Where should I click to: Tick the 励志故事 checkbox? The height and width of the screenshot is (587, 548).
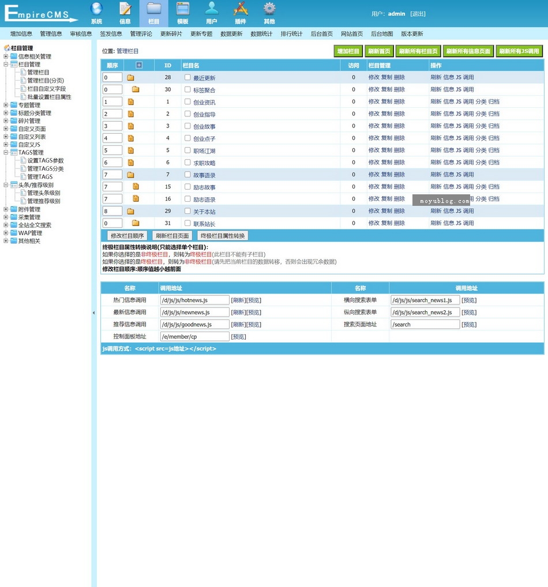click(x=187, y=186)
